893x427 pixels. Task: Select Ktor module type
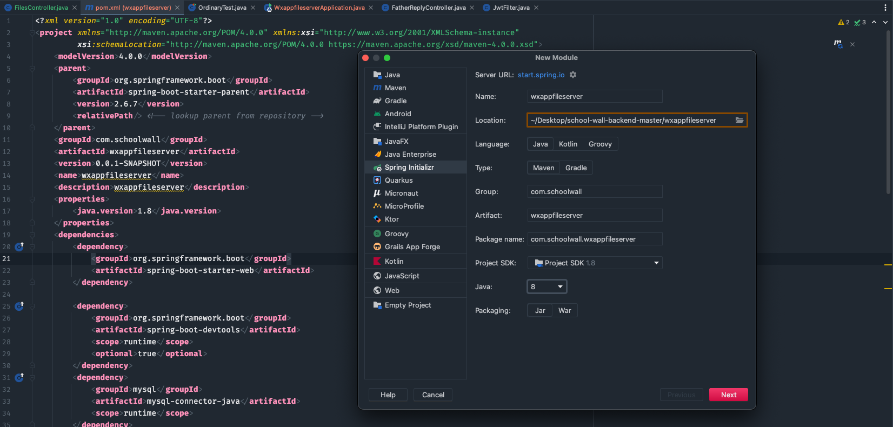(x=415, y=219)
